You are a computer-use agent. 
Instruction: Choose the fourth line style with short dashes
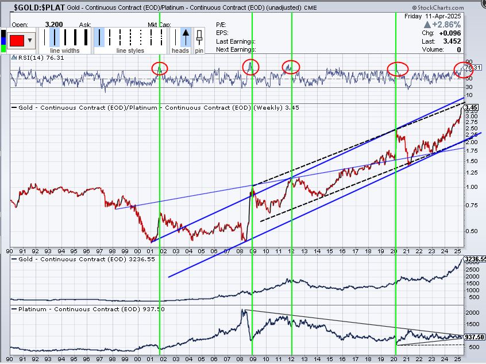(130, 37)
